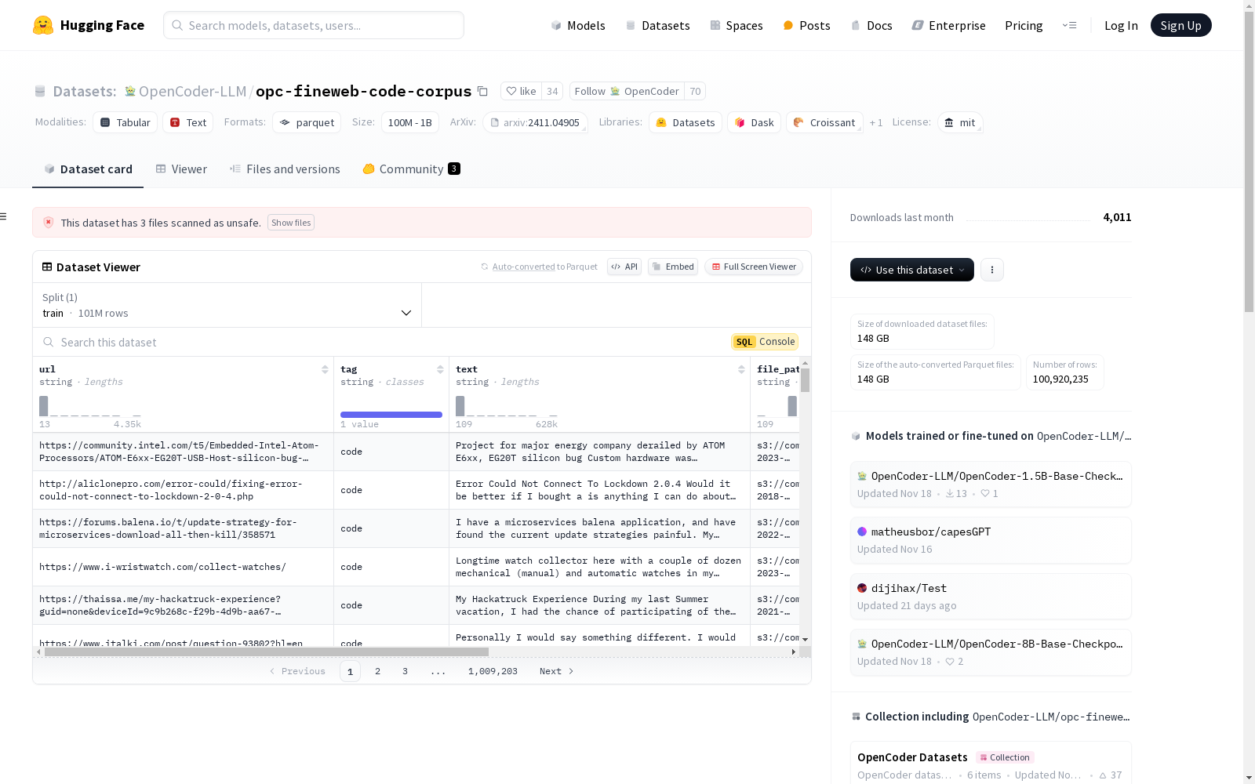Open the Files and versions tab

coord(285,169)
